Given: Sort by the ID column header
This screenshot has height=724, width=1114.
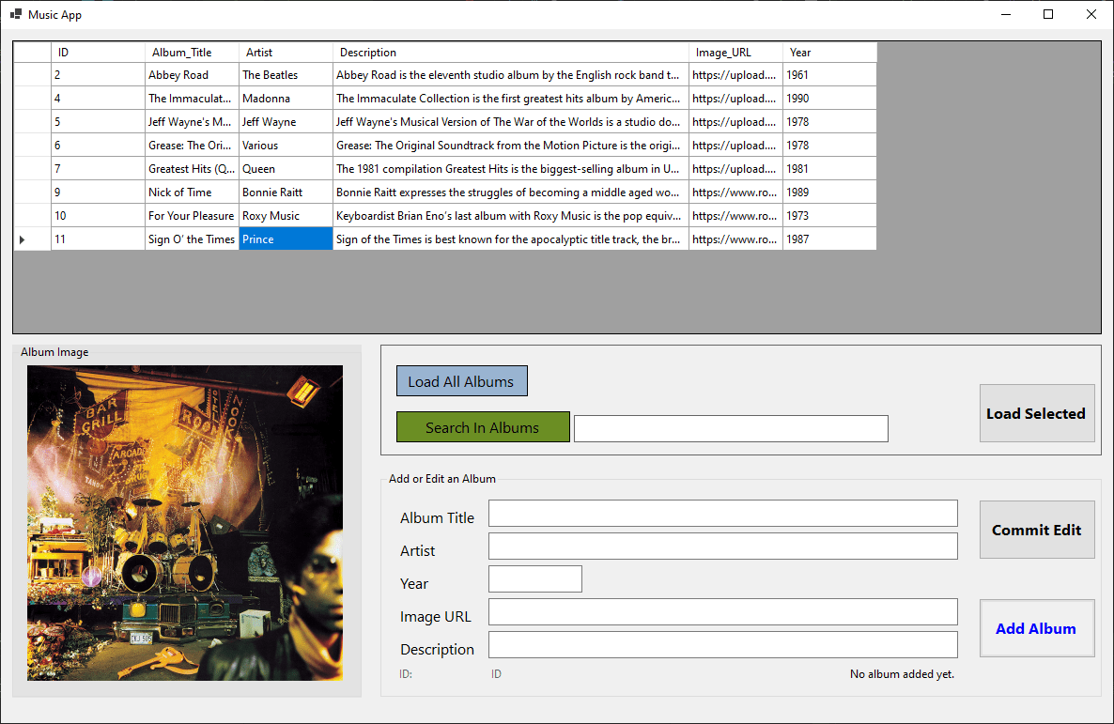Looking at the screenshot, I should point(98,53).
